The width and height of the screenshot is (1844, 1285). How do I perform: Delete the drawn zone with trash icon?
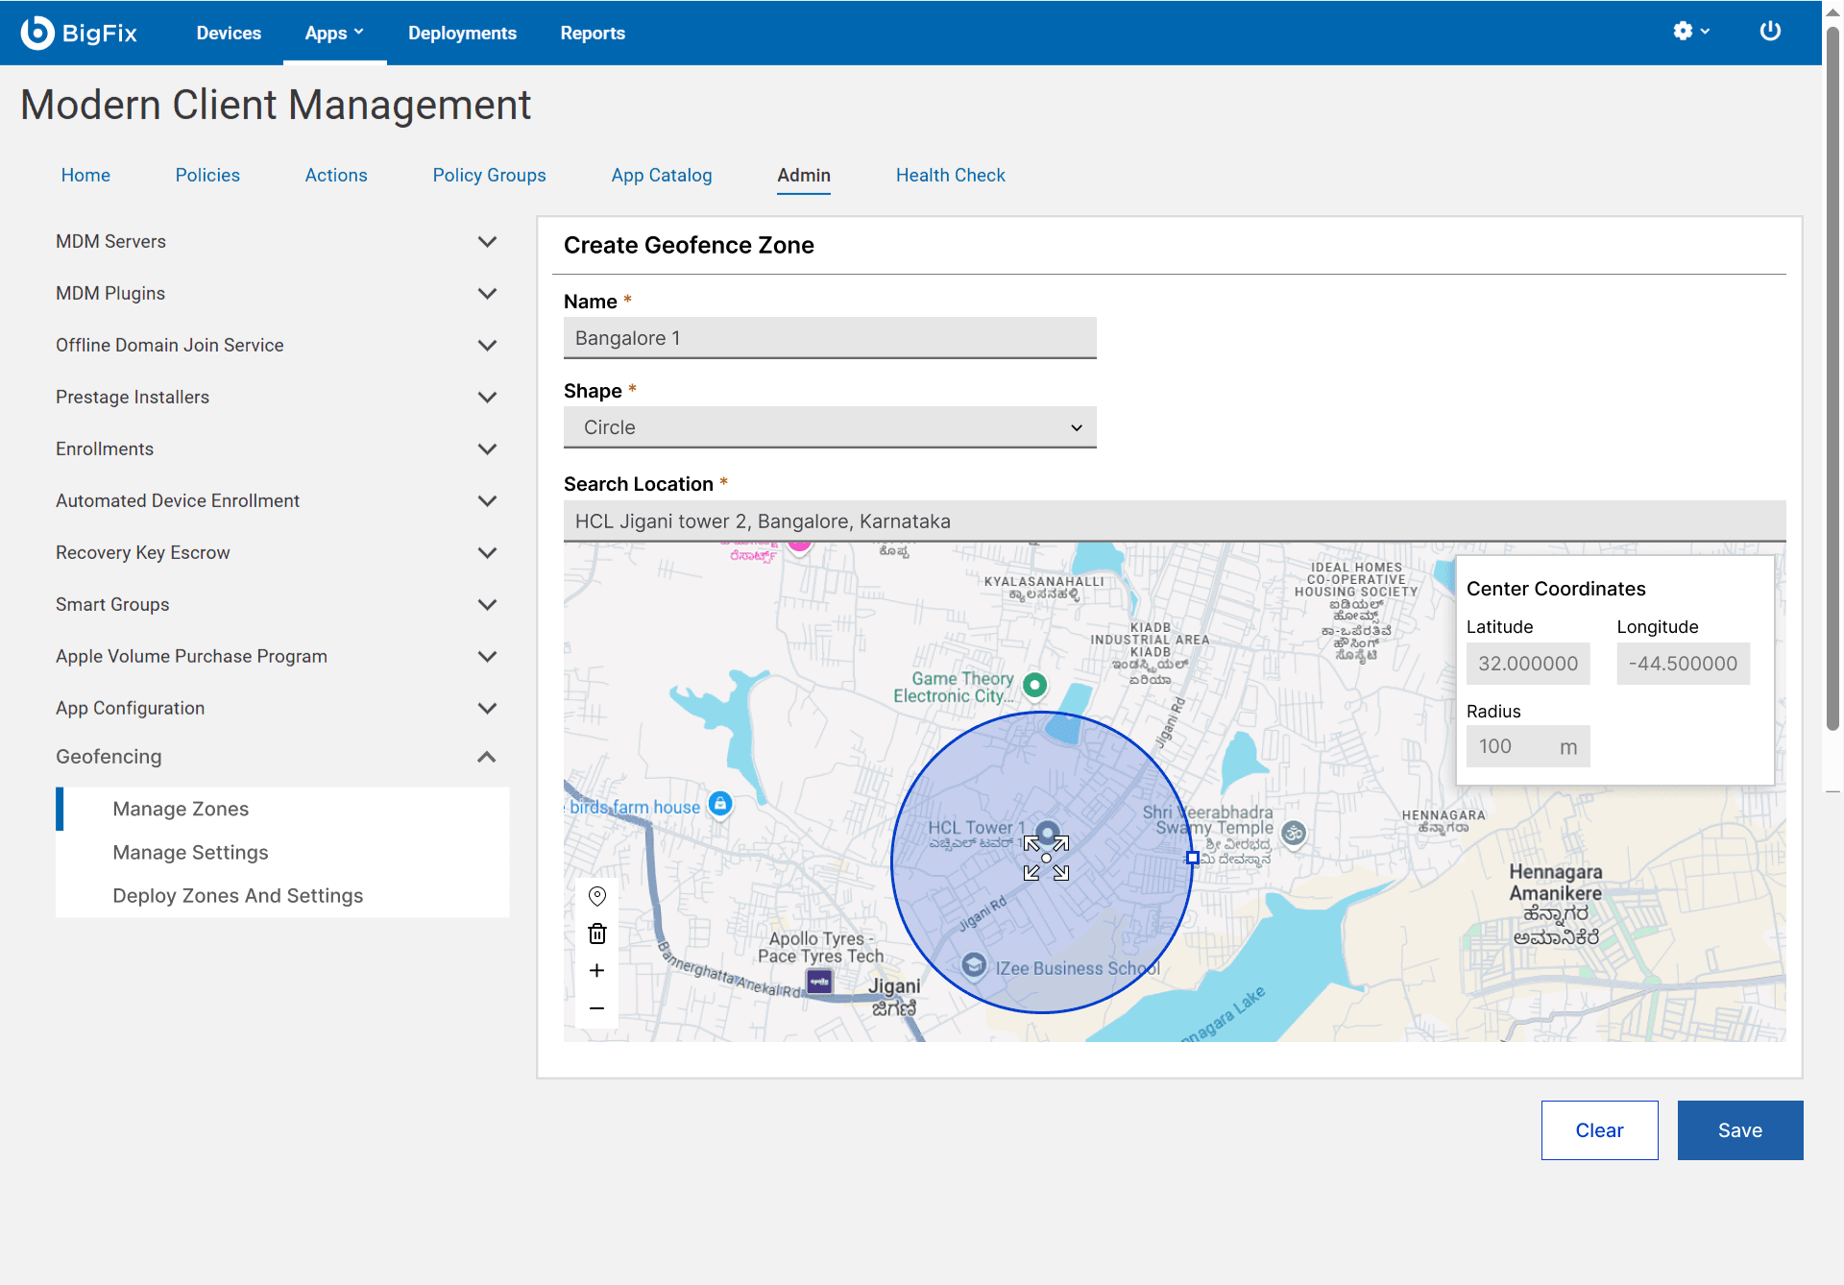pyautogui.click(x=596, y=933)
